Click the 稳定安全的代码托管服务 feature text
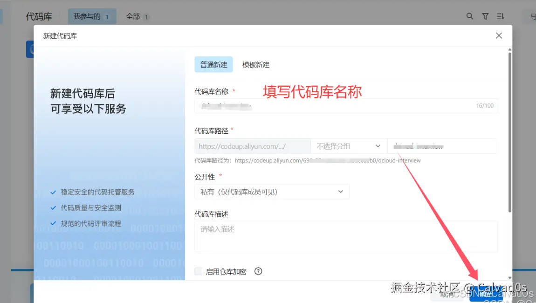 pyautogui.click(x=97, y=192)
